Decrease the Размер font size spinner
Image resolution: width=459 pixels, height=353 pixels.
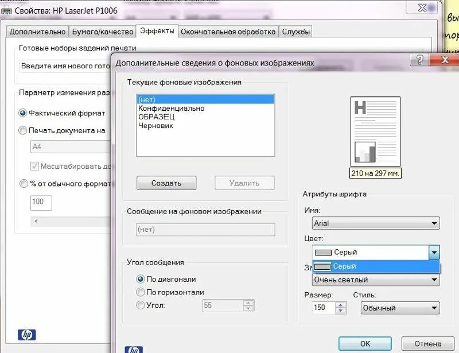coord(340,311)
